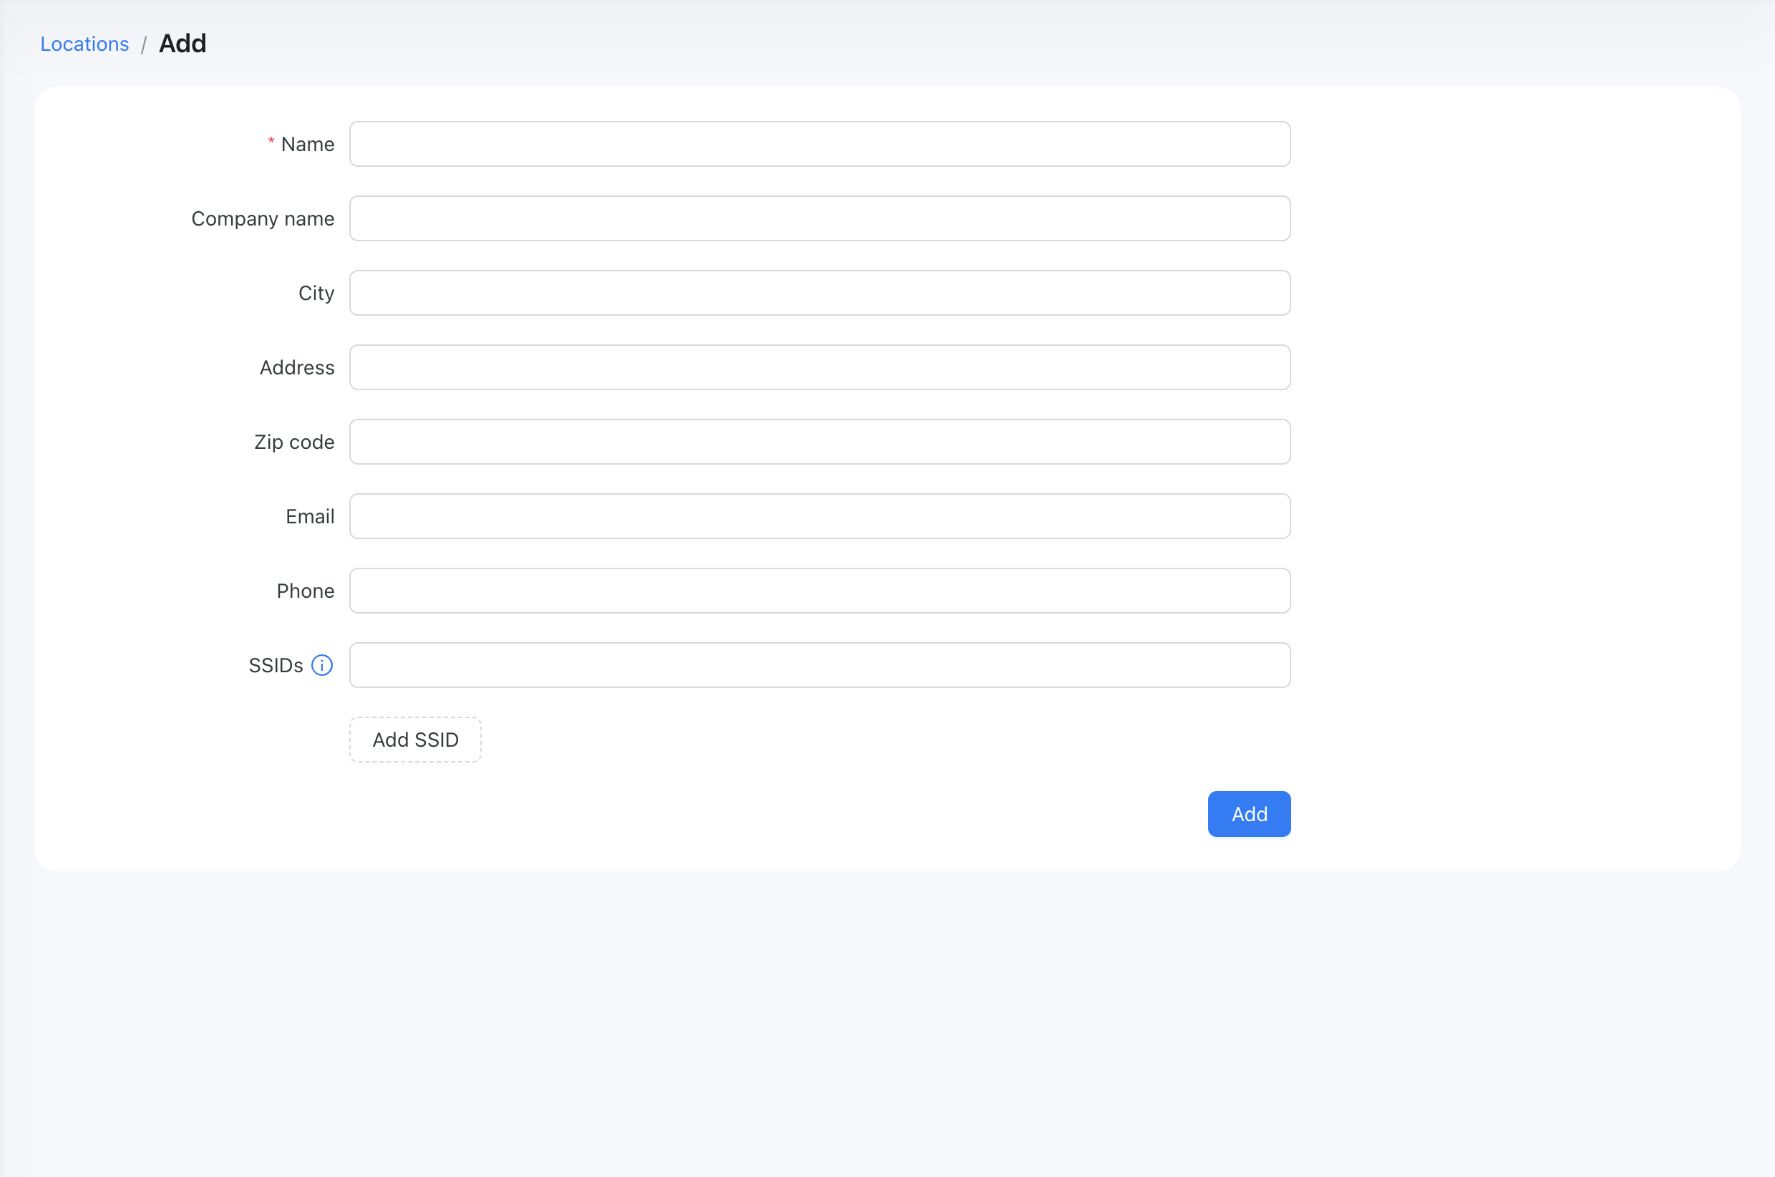1775x1177 pixels.
Task: Click the SSIDs info icon
Action: tap(322, 665)
